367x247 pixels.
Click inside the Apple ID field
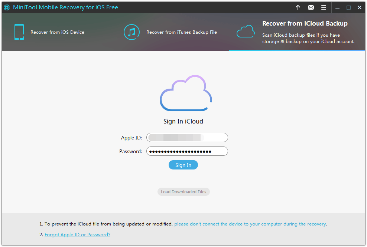[x=187, y=137]
